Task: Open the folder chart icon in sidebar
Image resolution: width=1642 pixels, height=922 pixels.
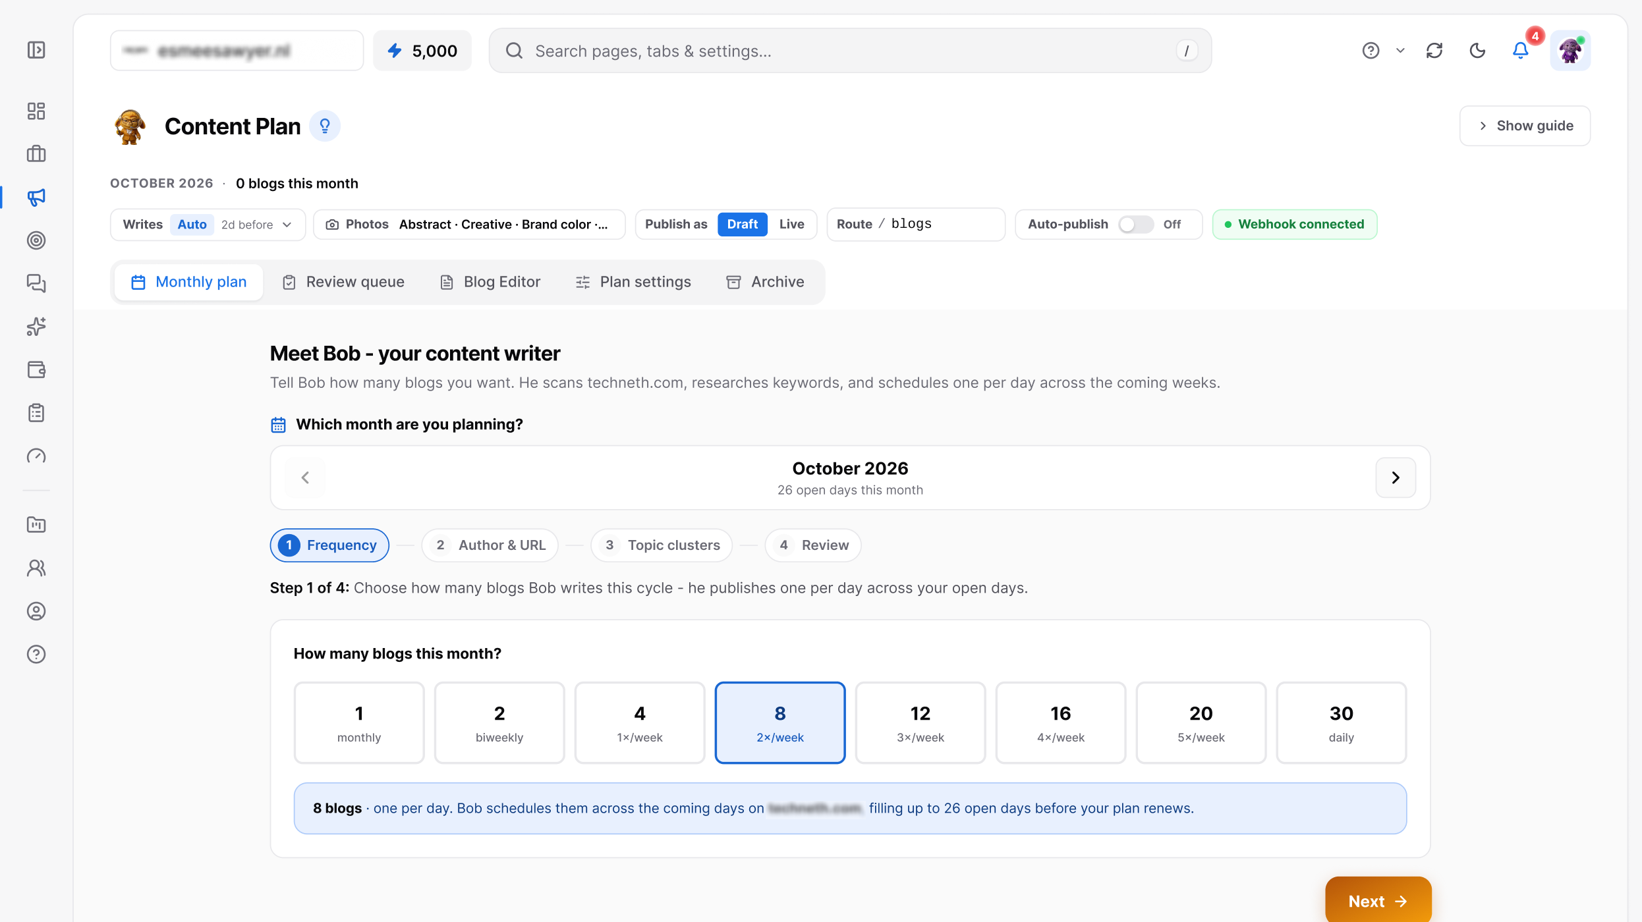Action: 36,525
